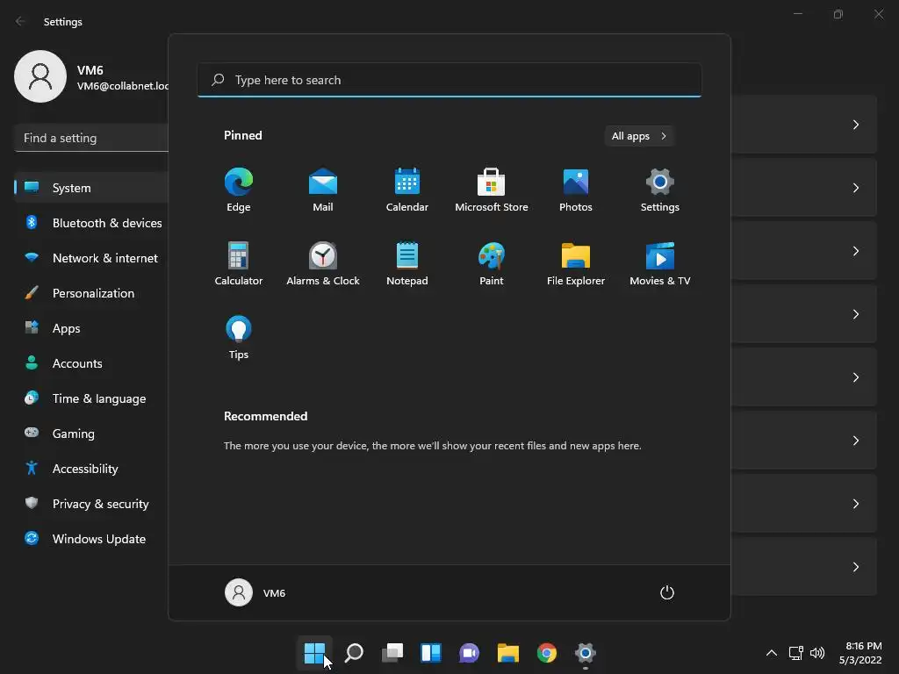Click the Windows Start button on taskbar

[x=314, y=653]
